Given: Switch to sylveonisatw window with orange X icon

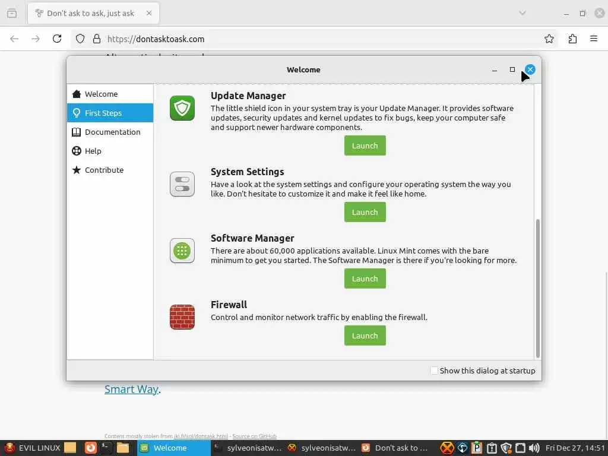Looking at the screenshot, I should (x=322, y=448).
